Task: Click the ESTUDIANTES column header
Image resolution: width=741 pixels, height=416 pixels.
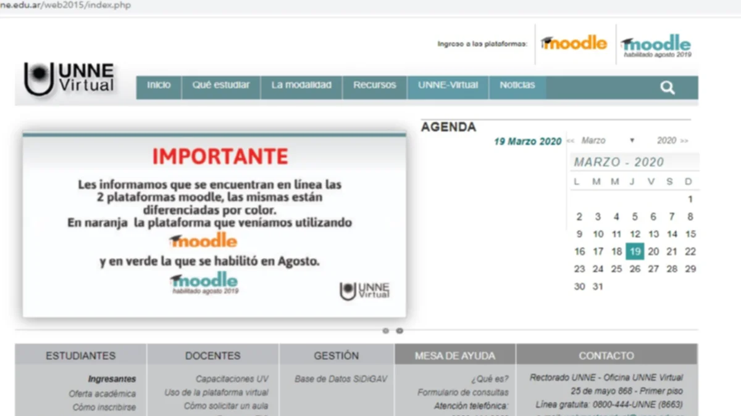Action: 81,356
